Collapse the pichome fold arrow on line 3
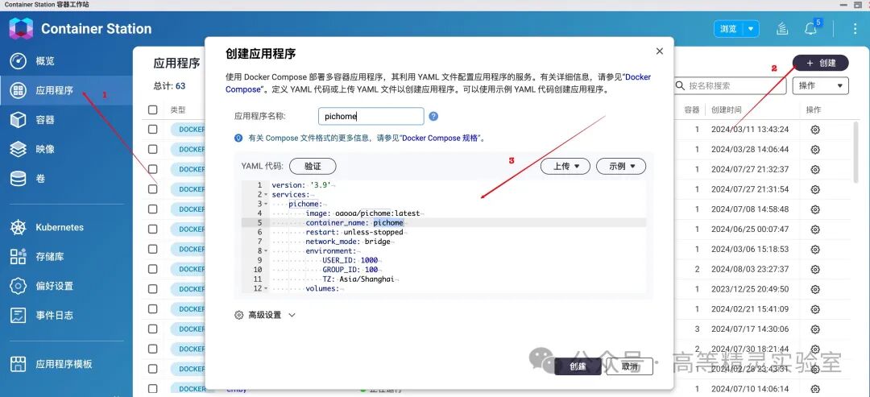 coord(266,205)
